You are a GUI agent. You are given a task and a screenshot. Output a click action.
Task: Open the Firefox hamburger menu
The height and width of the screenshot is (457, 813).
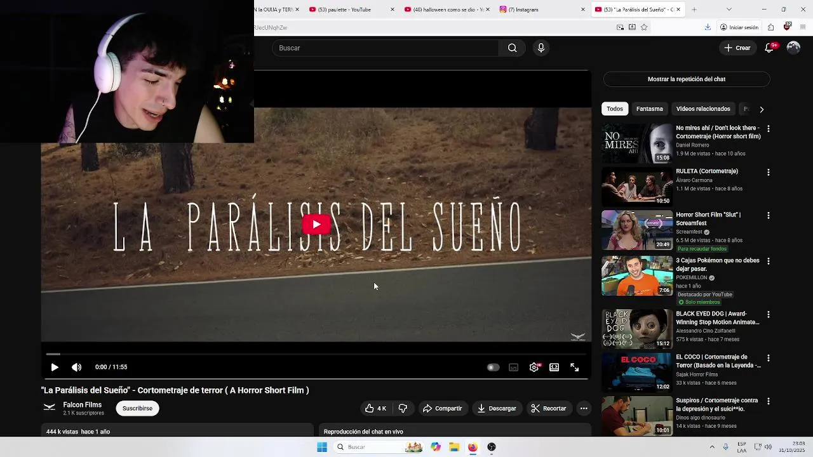tap(803, 27)
